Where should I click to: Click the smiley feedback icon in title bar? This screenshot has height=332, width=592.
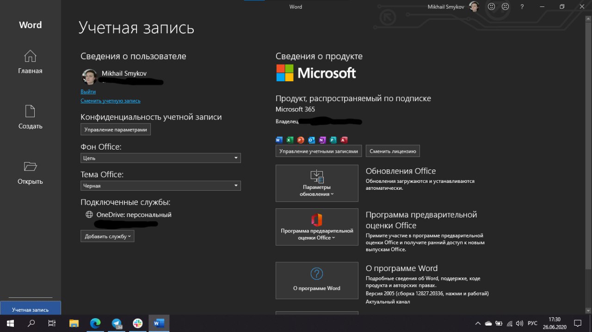(492, 6)
